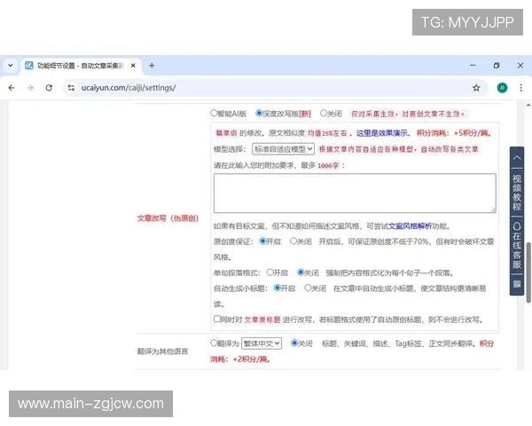Bookmark this page with the star icon
This screenshot has width=532, height=426.
476,88
